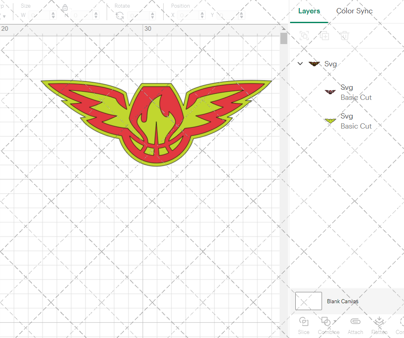This screenshot has width=404, height=338.
Task: Click the canvas vertical scrollbar thumb
Action: pyautogui.click(x=284, y=38)
